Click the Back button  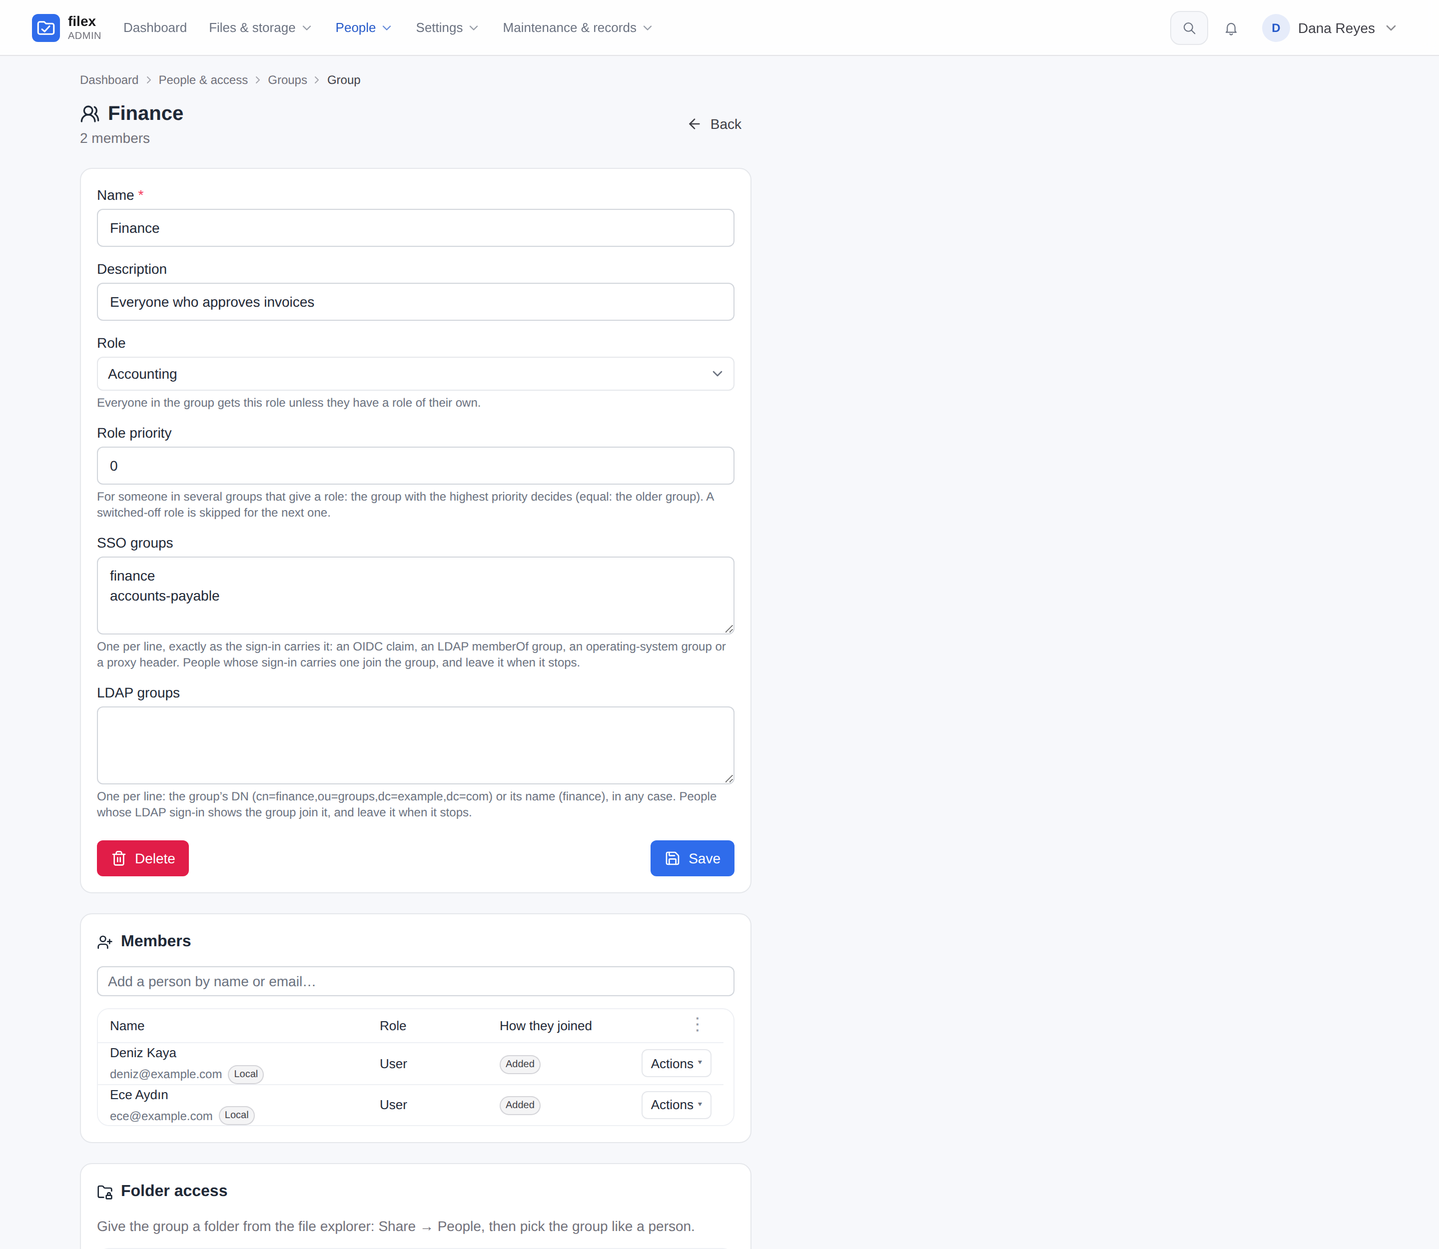tap(715, 124)
